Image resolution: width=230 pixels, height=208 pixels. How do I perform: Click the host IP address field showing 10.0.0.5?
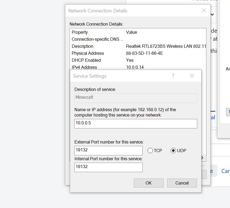(135, 124)
